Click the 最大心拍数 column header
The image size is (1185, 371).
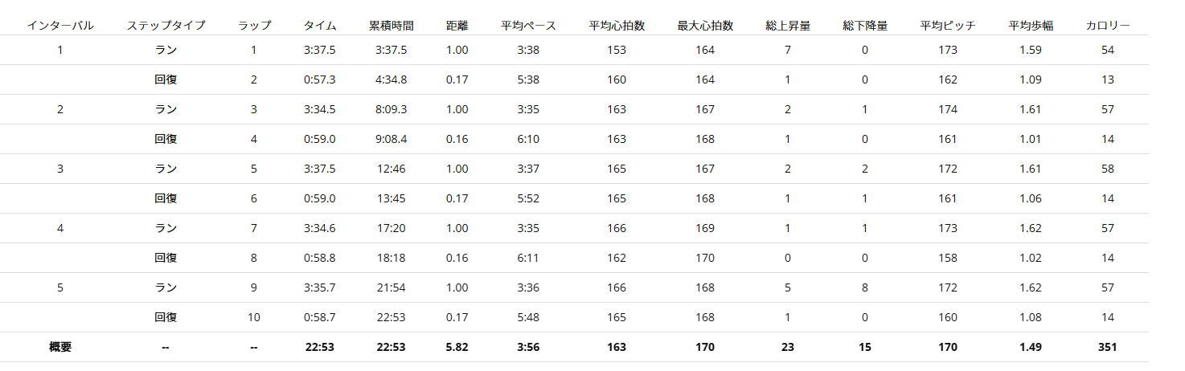point(705,26)
